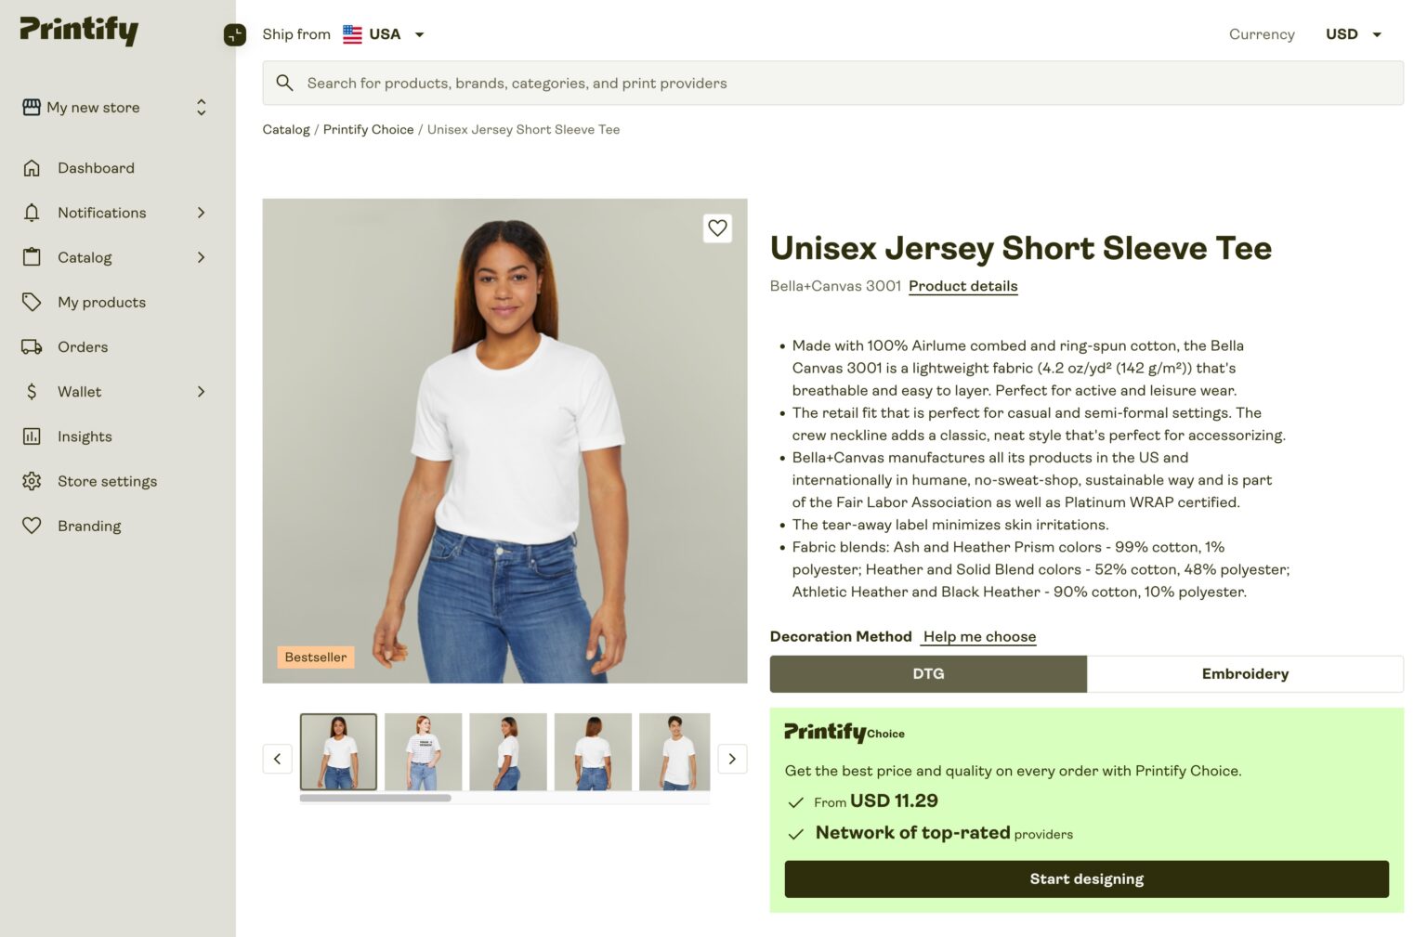The height and width of the screenshot is (937, 1427).
Task: Open Dashboard from the home icon
Action: point(32,168)
